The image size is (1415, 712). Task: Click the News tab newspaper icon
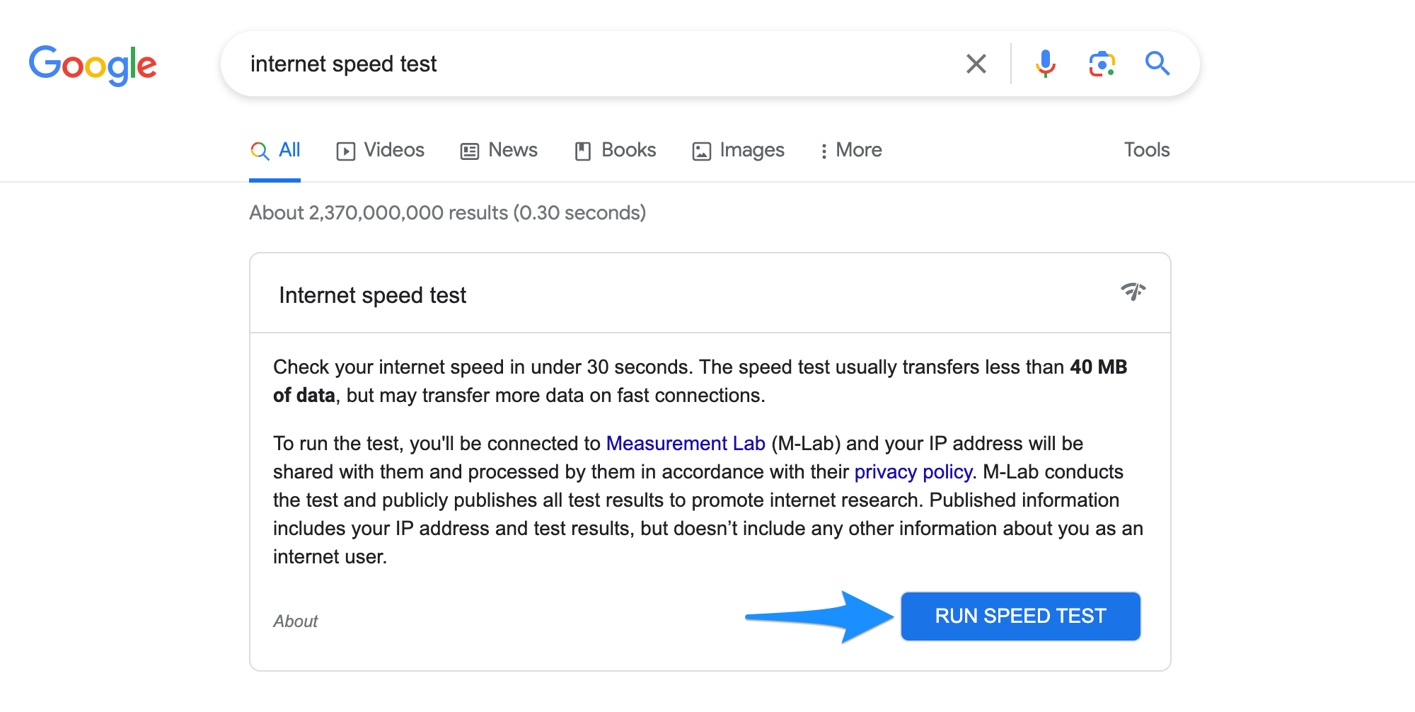pos(470,151)
